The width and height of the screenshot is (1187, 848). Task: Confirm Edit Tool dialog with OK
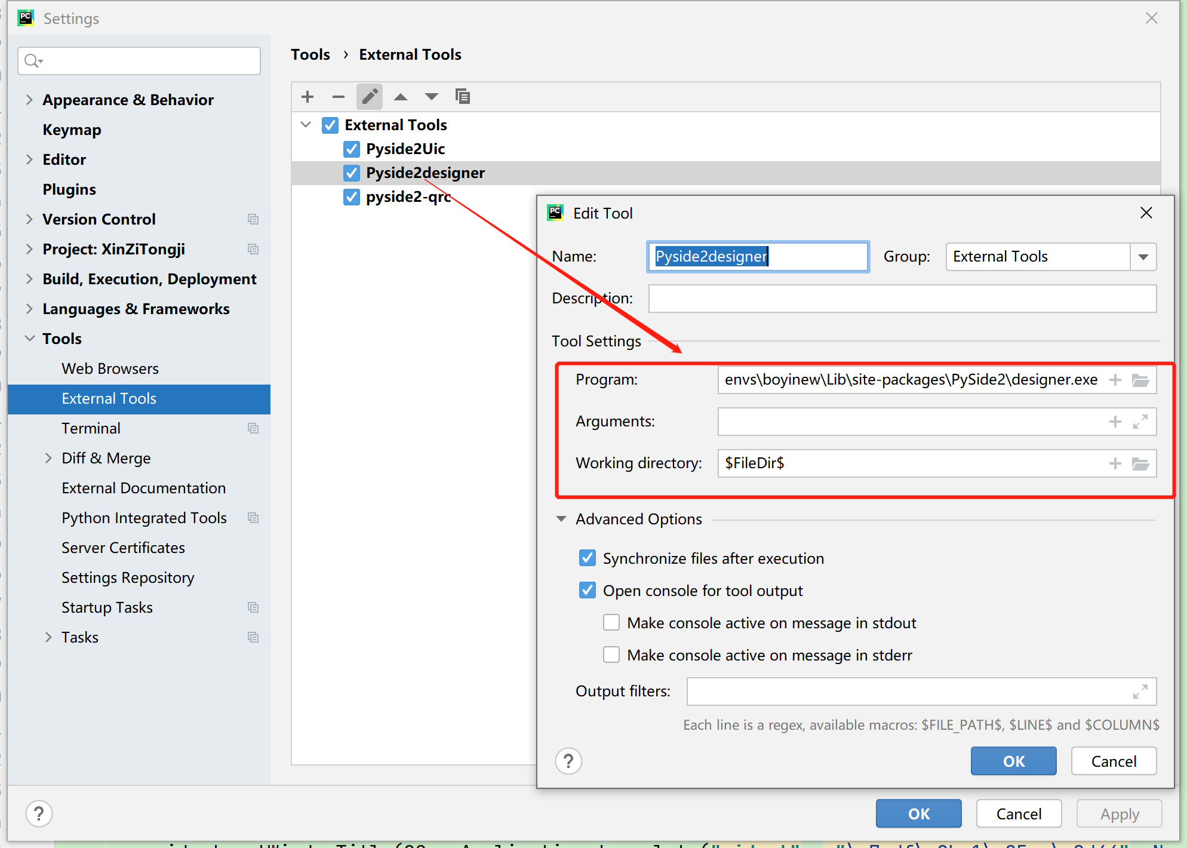(x=1013, y=761)
